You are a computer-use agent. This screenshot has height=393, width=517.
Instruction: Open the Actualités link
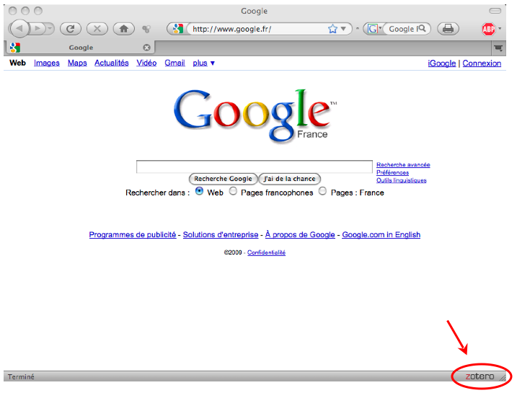(x=112, y=63)
